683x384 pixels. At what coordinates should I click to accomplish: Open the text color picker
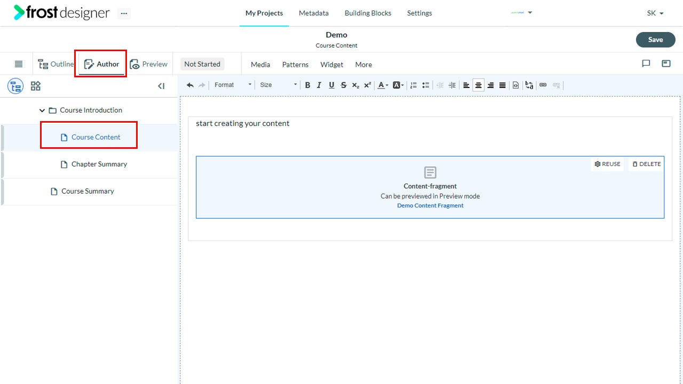coord(383,85)
